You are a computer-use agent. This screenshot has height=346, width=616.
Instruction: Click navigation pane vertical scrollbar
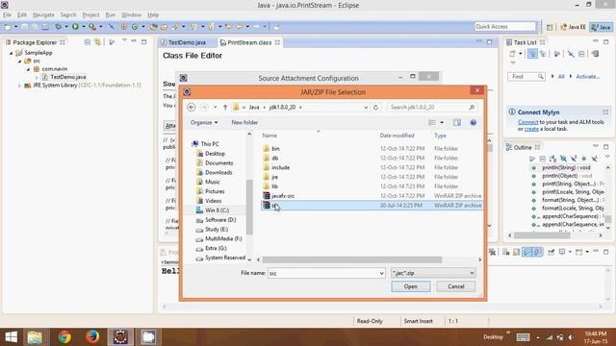tap(249, 207)
